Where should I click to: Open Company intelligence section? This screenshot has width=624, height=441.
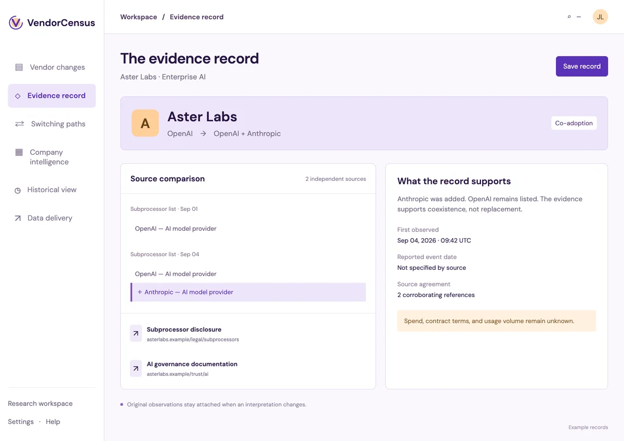click(52, 157)
